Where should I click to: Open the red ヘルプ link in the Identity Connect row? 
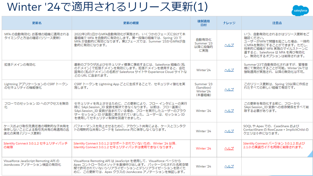229,148
